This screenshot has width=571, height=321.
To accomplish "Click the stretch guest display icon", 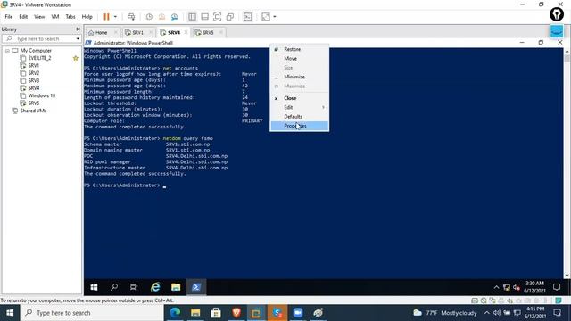I will click(266, 17).
